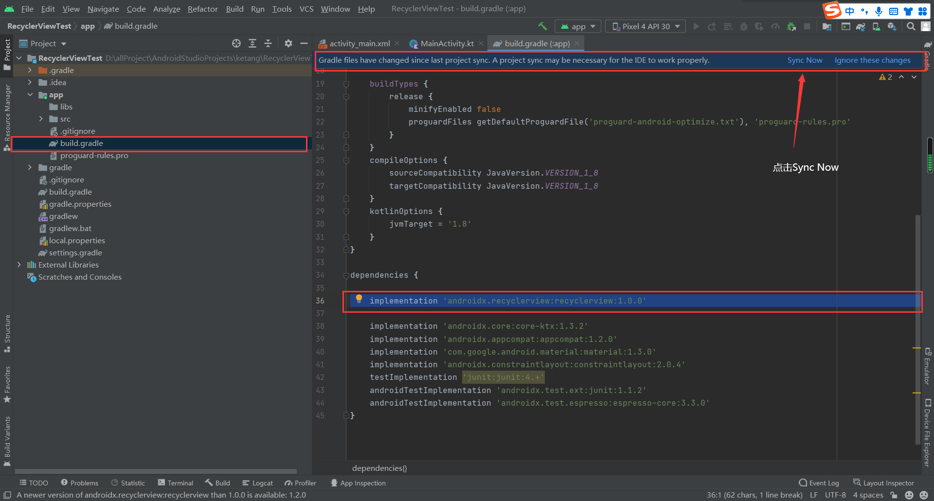Hide the Project panel with minus icon
Image resolution: width=934 pixels, height=501 pixels.
pos(304,43)
